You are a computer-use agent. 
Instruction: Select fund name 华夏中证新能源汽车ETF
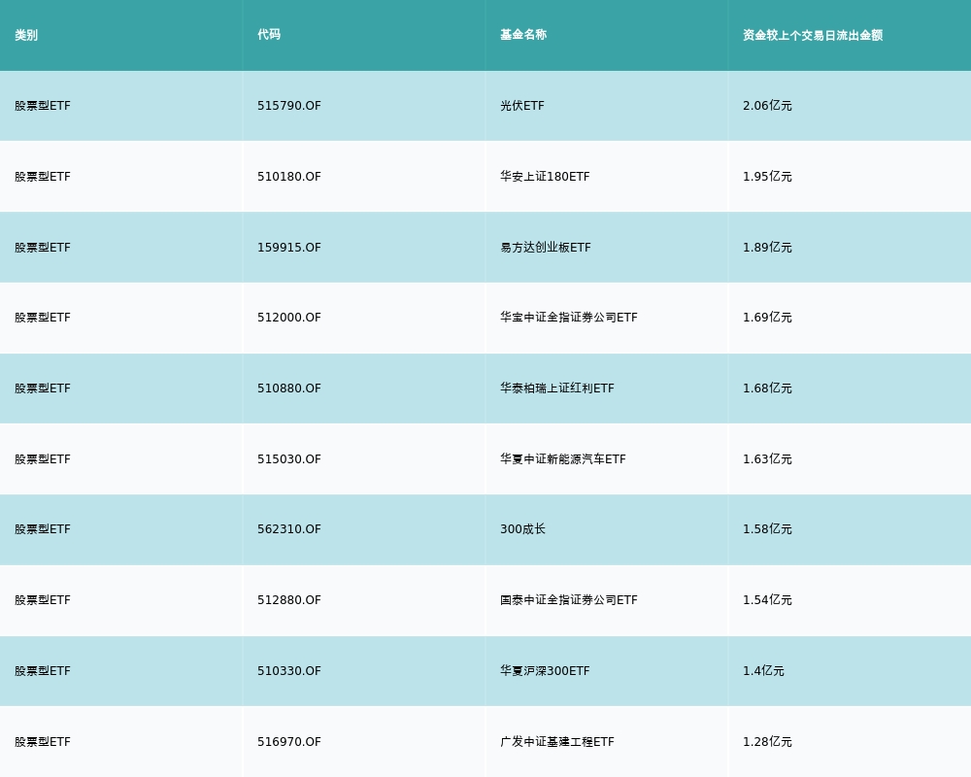(563, 459)
